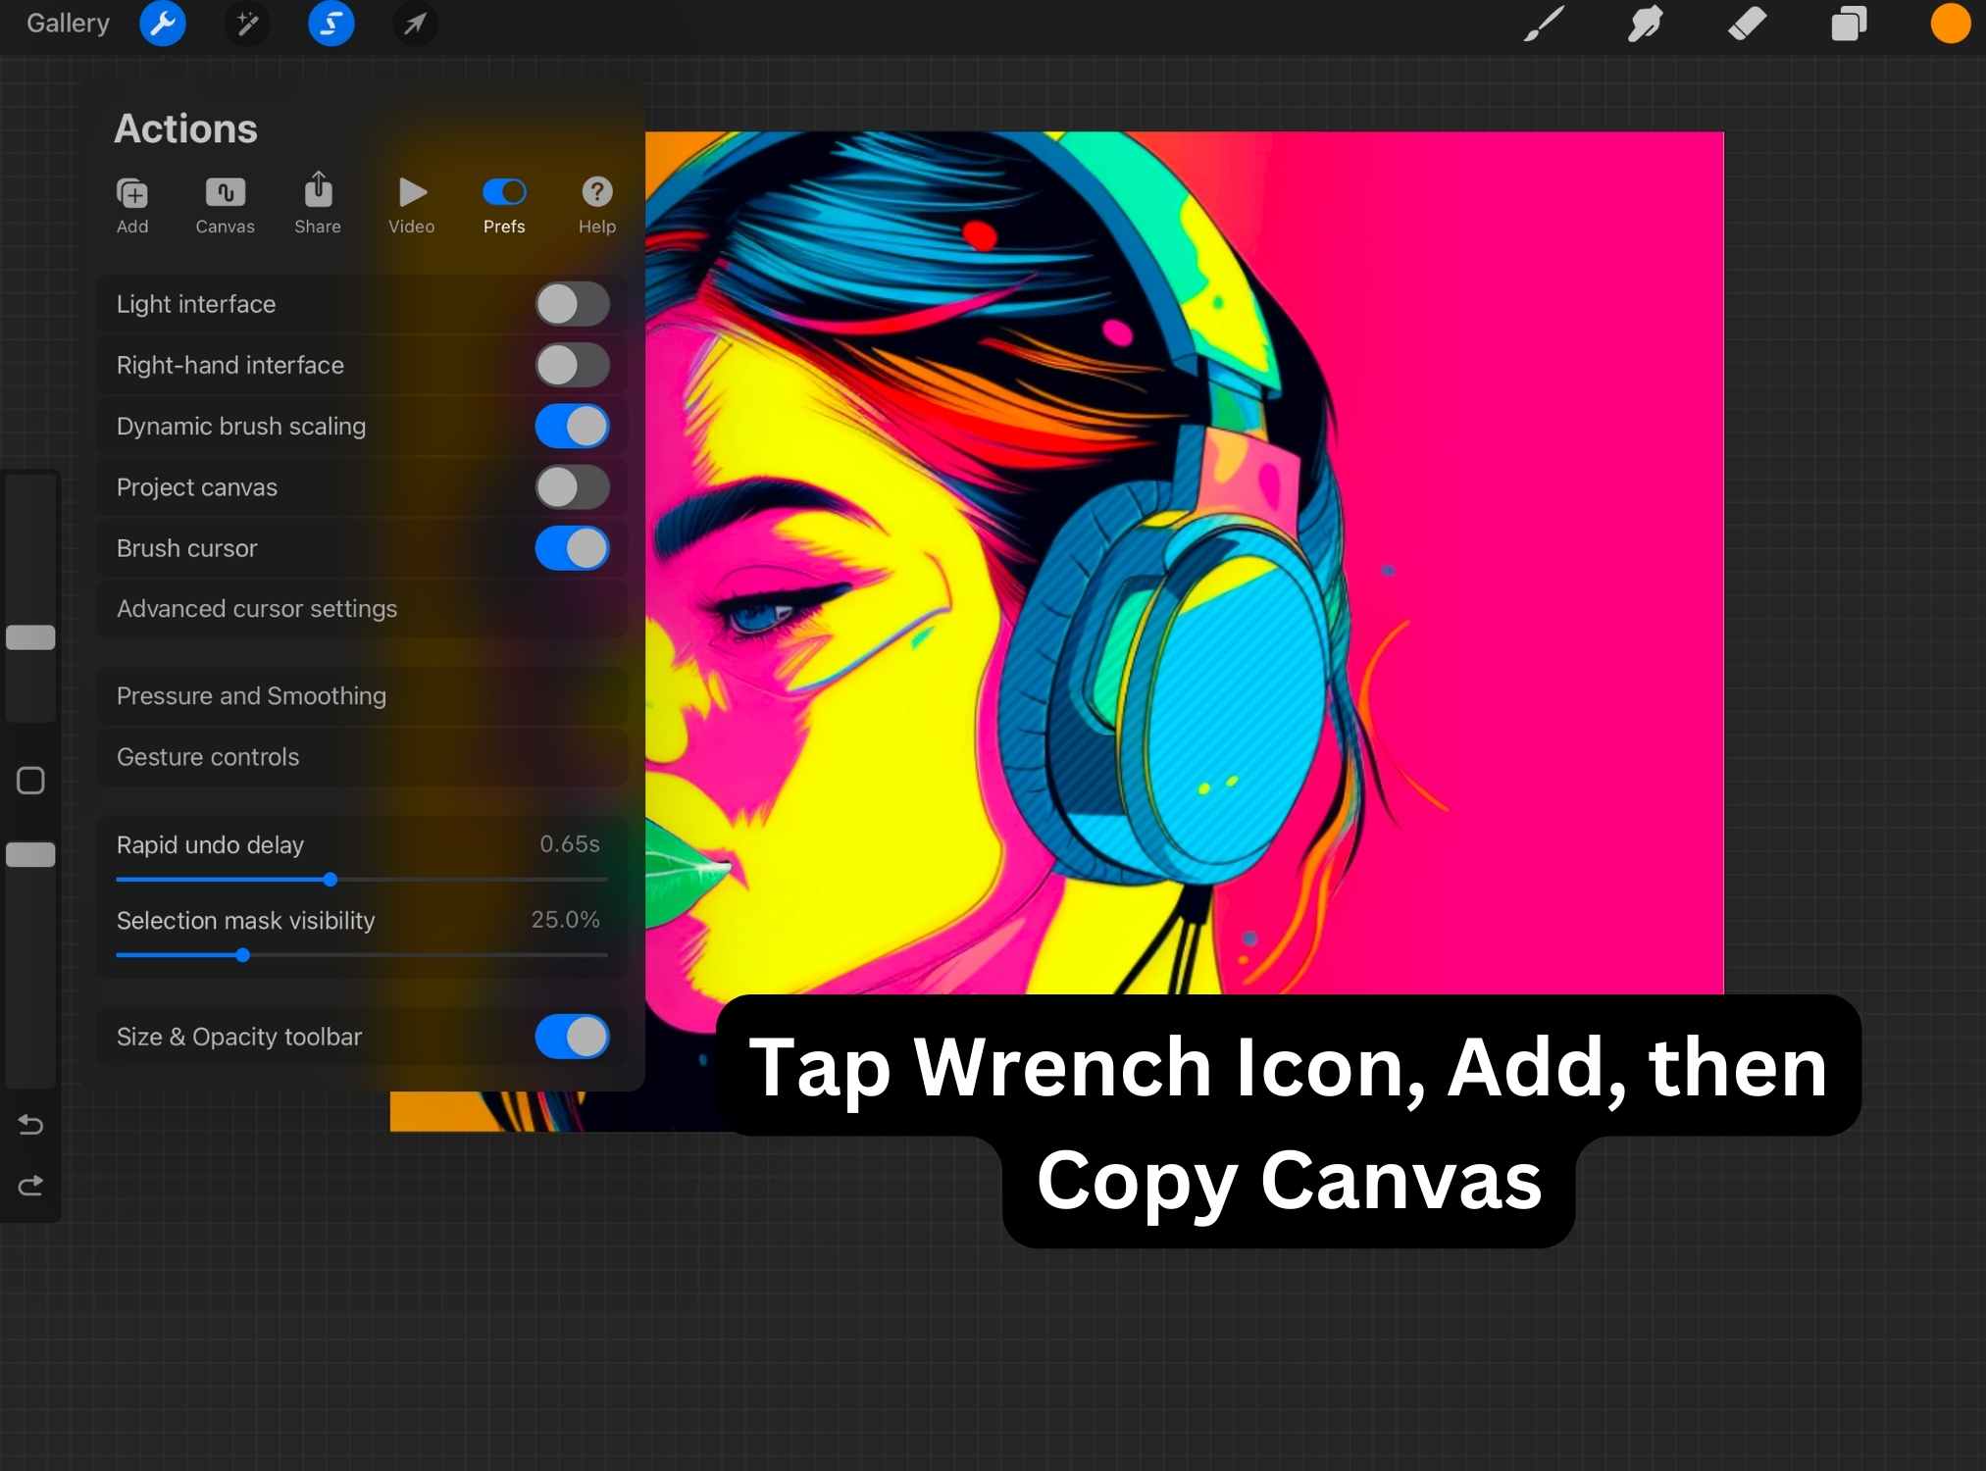Viewport: 1986px width, 1471px height.
Task: Enable Light interface
Action: tap(573, 304)
